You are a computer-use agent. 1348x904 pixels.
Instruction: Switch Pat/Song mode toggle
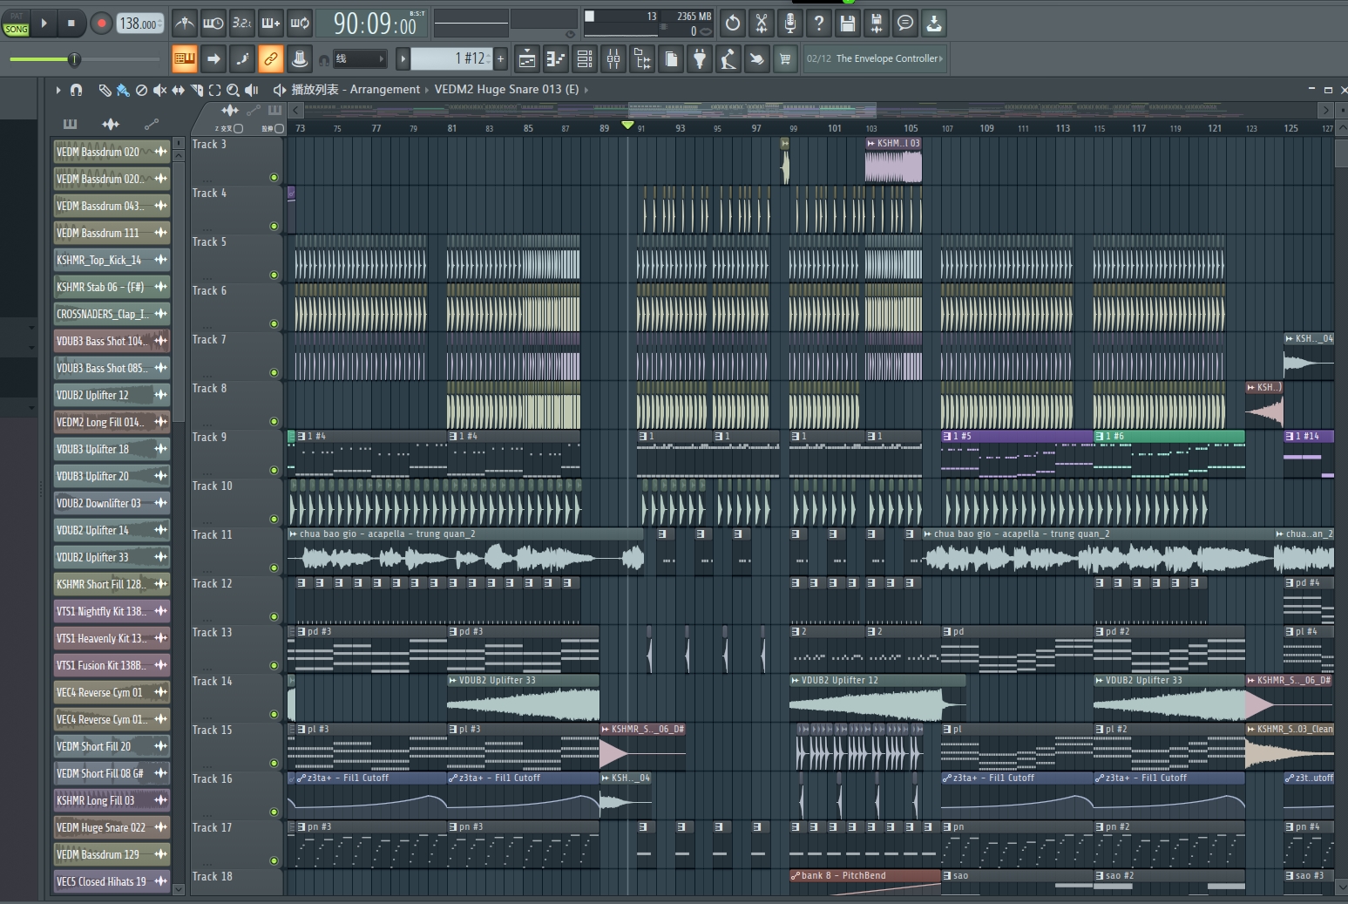tap(17, 24)
